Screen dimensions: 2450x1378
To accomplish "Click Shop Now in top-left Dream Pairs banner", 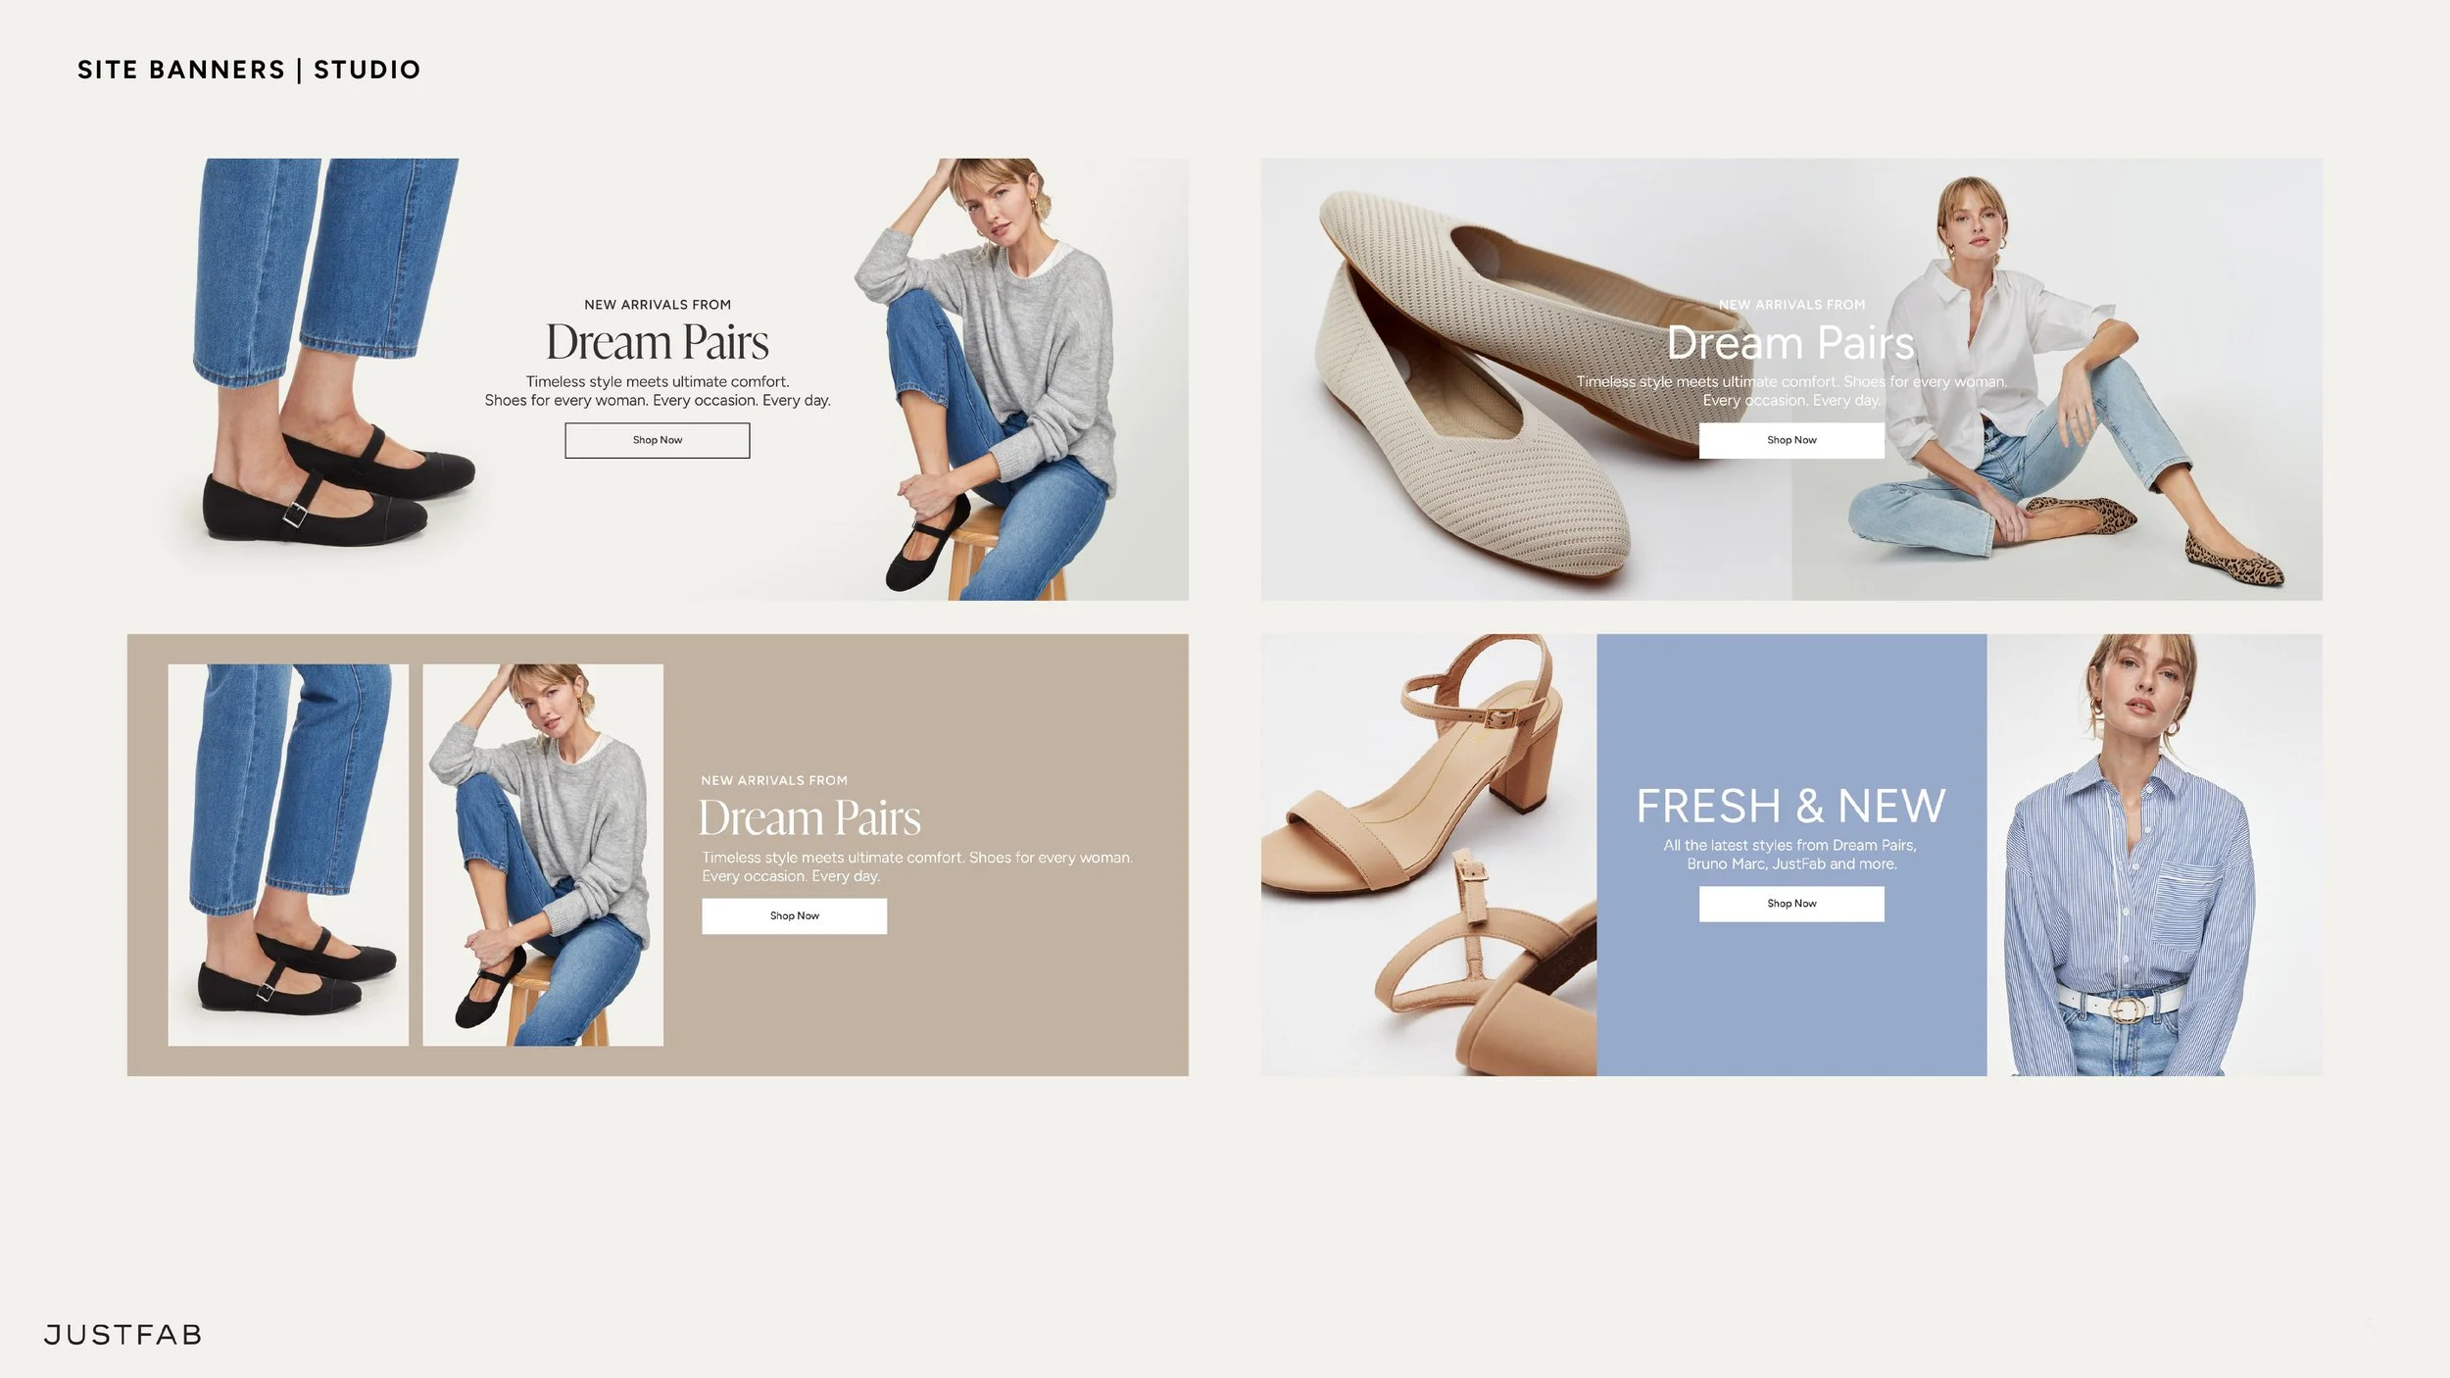I will 657,440.
